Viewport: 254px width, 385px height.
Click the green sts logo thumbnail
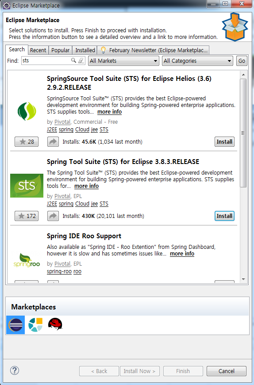(27, 186)
